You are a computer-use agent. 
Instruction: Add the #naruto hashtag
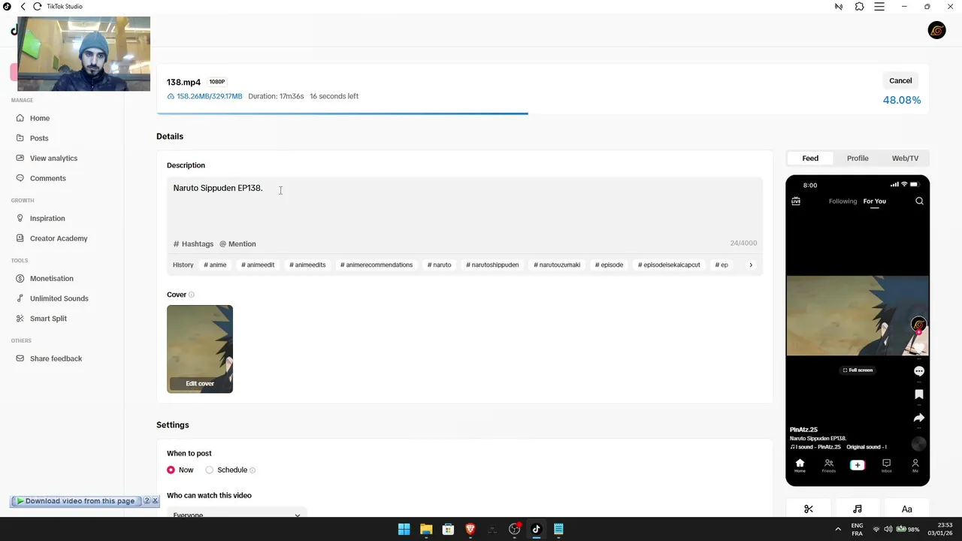[x=440, y=264]
